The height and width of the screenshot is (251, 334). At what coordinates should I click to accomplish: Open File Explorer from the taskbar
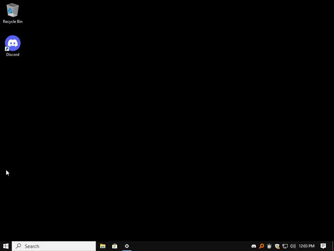[103, 246]
